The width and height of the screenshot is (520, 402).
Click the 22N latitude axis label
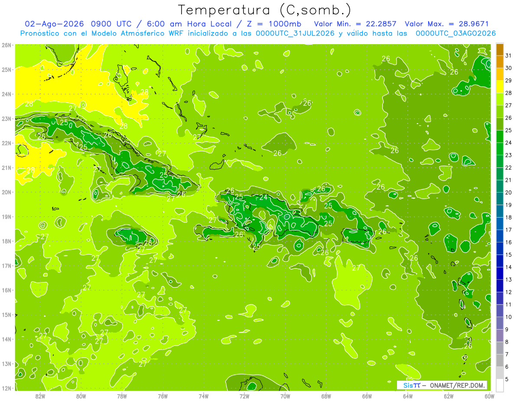[x=6, y=143]
